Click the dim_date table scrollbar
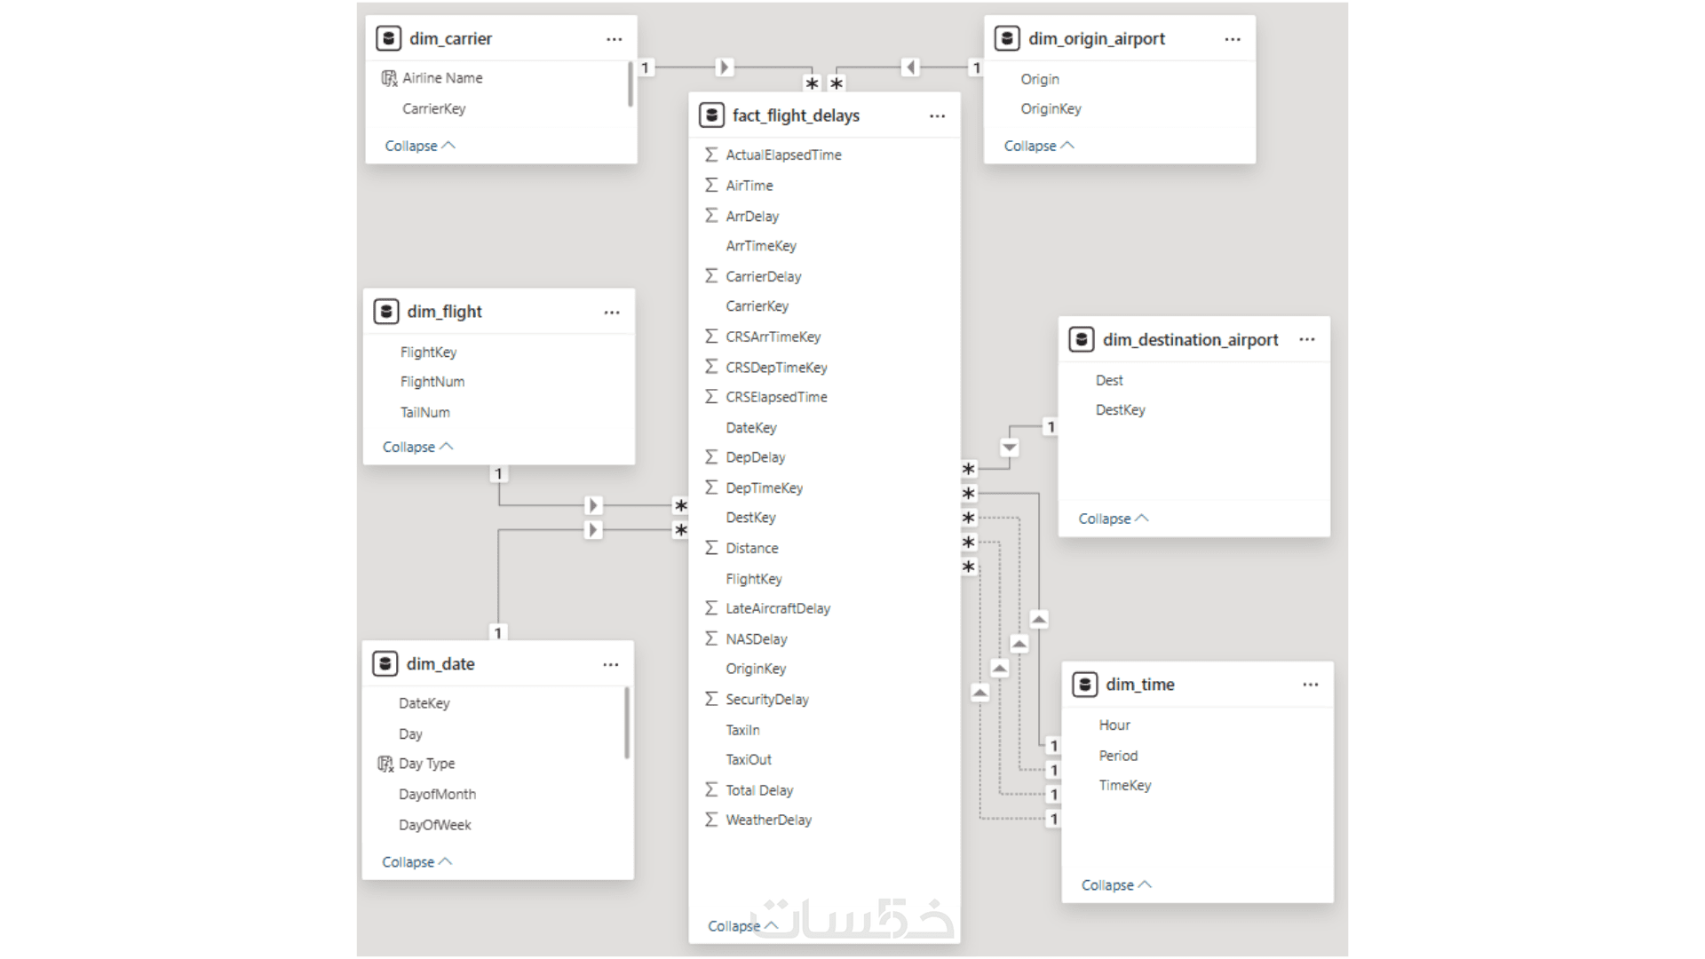 click(x=626, y=723)
